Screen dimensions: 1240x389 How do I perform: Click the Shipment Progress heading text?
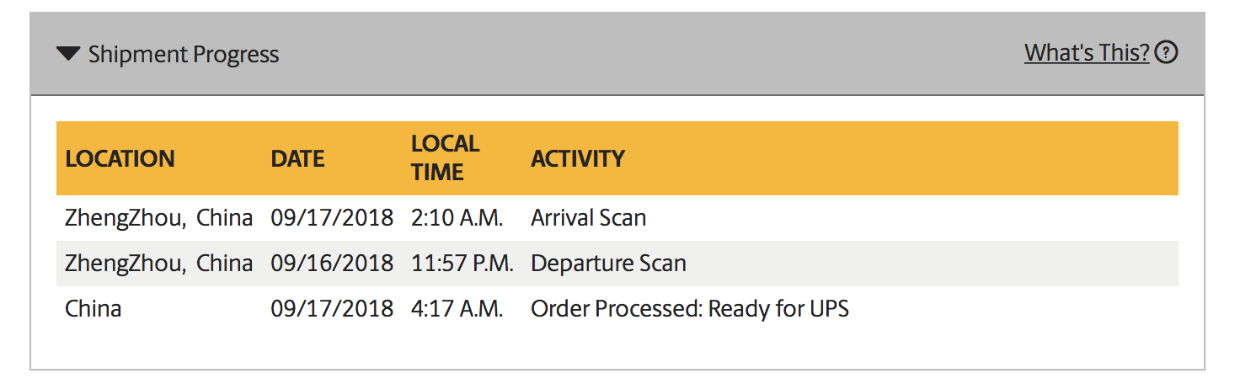(x=184, y=55)
